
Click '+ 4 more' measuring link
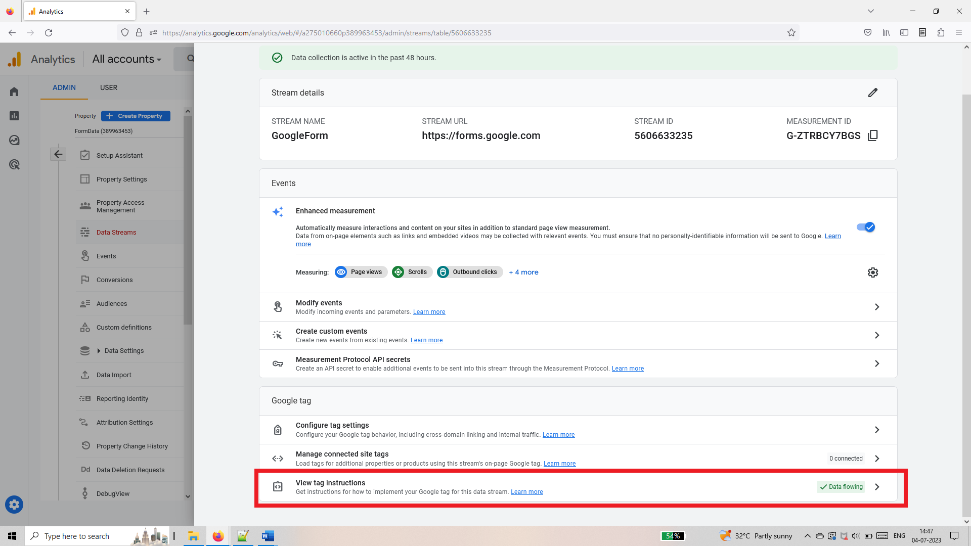523,272
